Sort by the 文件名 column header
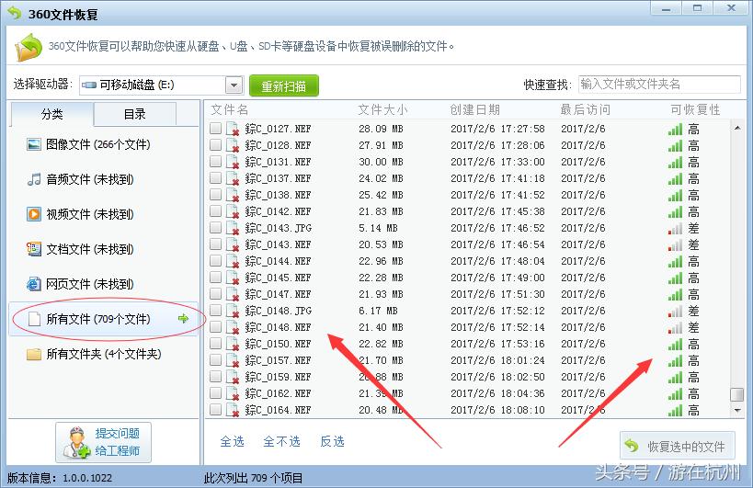 tap(230, 110)
